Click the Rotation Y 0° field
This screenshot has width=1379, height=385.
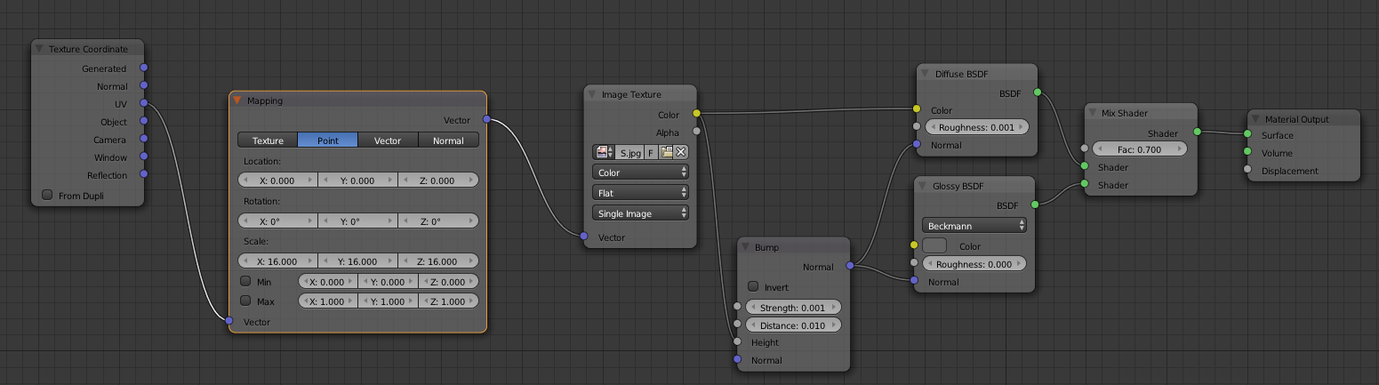point(358,221)
